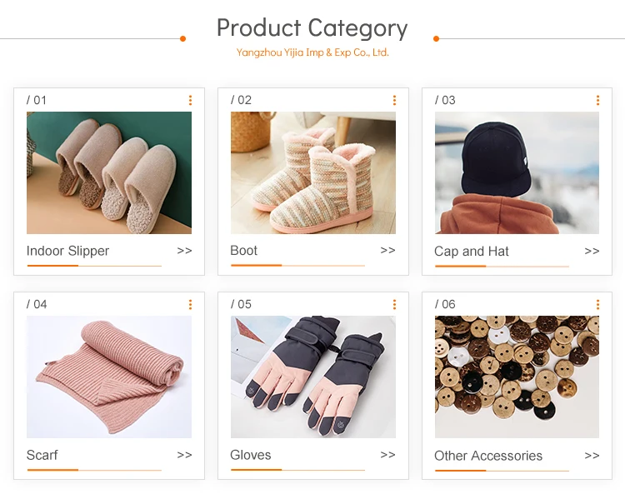Click the three-dot icon on Boot card
The width and height of the screenshot is (625, 499).
coord(394,100)
